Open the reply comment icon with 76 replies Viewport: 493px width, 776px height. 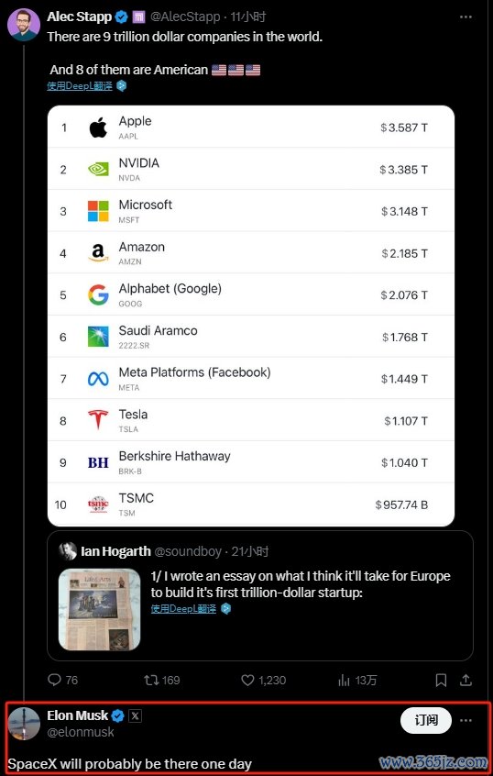pyautogui.click(x=54, y=680)
